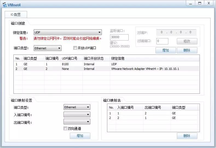This screenshot has width=216, height=148.
Task: Select port row 1 with UDP port 8100
Action: tap(106, 64)
